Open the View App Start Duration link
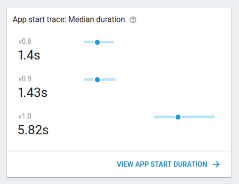Screen dimensions: 239x184 [162, 164]
